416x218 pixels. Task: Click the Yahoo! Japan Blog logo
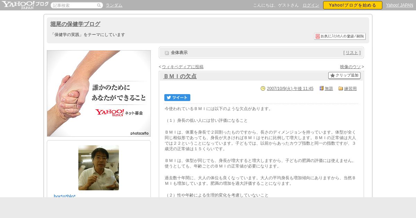click(25, 5)
